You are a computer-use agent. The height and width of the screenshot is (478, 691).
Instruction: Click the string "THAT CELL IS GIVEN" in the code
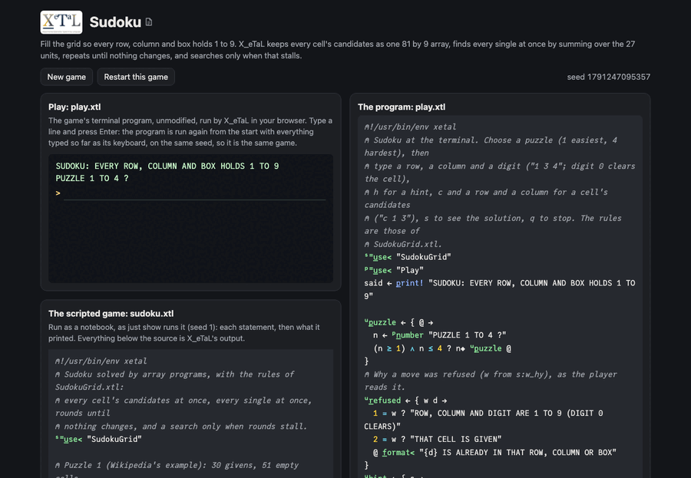(455, 439)
